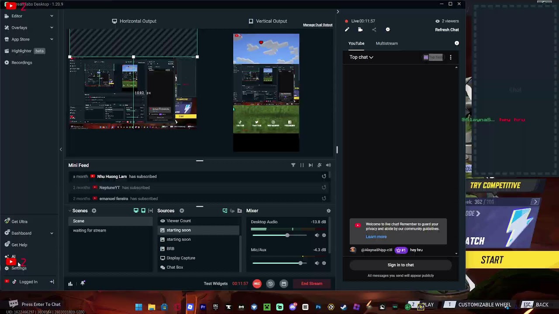Expand the Editor menu chevron
This screenshot has width=559, height=314.
coord(52,16)
